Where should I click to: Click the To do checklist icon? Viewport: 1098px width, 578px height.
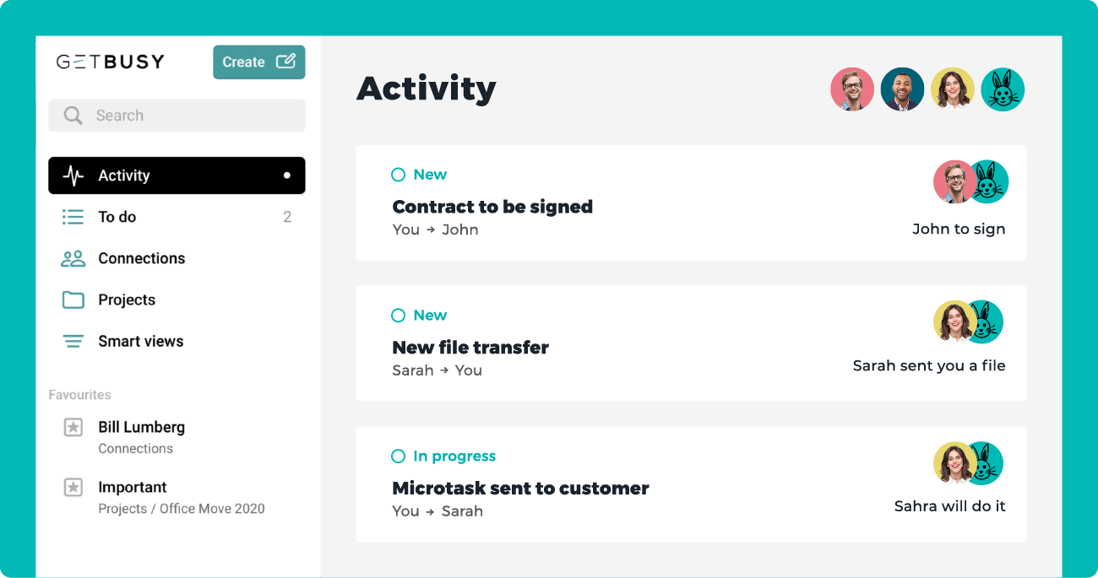pos(73,216)
